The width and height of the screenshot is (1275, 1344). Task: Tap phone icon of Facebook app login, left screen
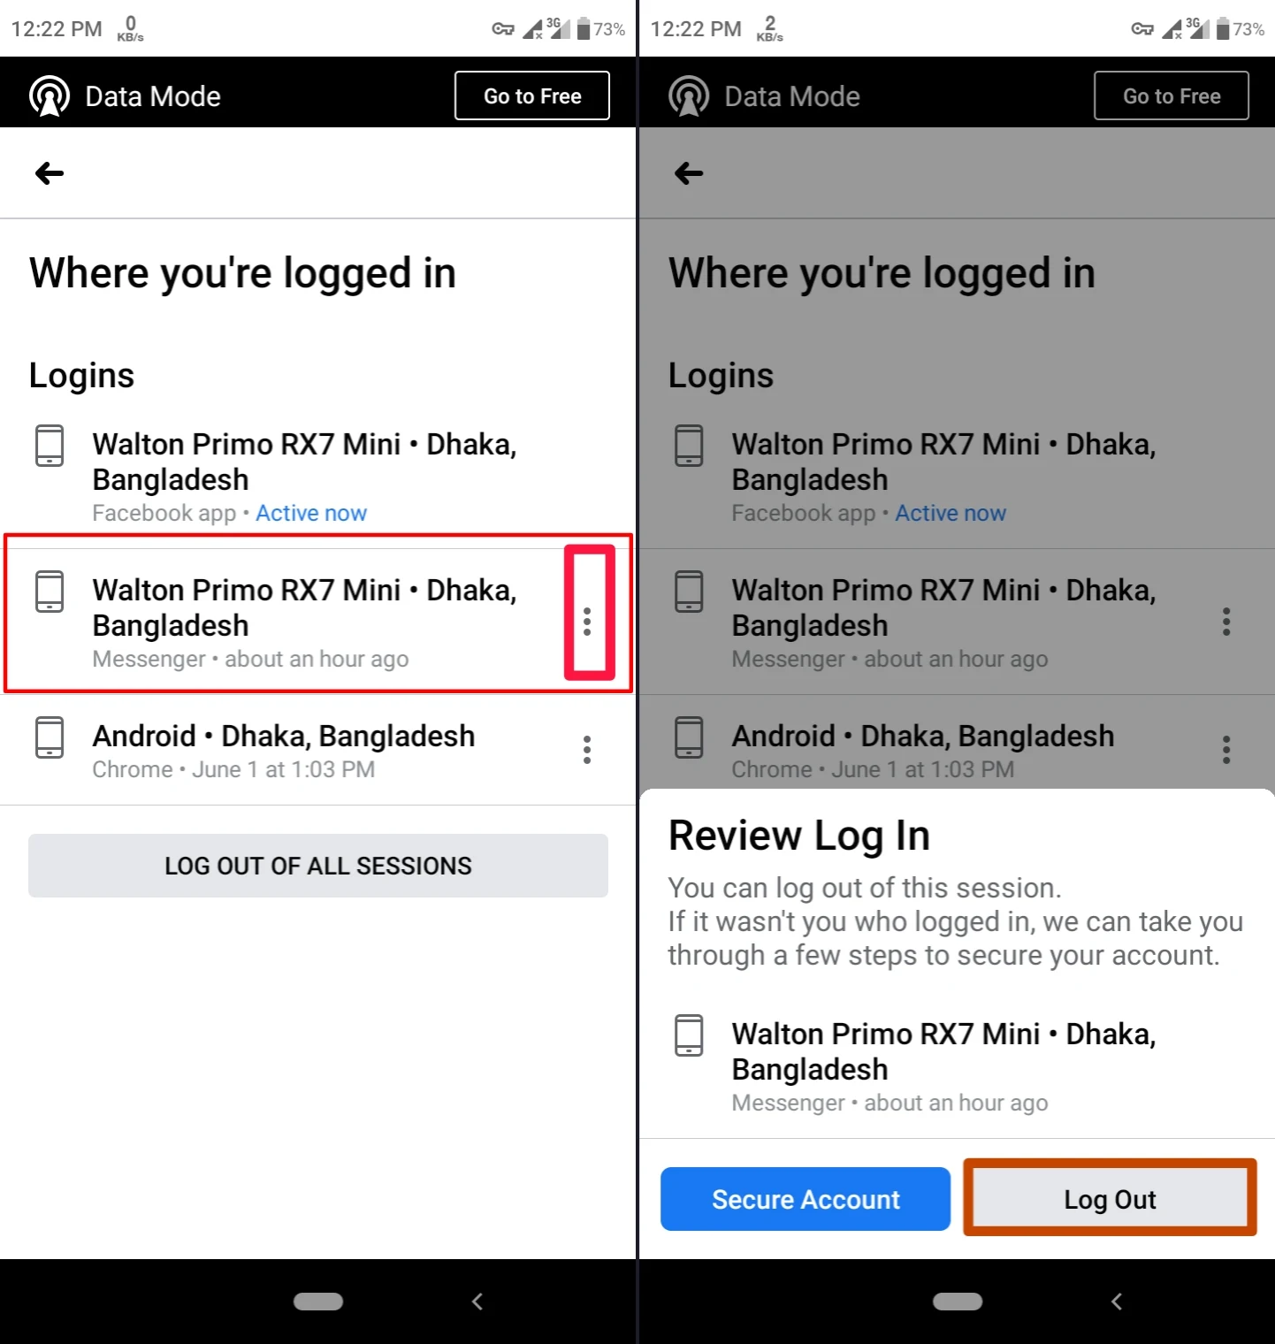click(x=50, y=446)
